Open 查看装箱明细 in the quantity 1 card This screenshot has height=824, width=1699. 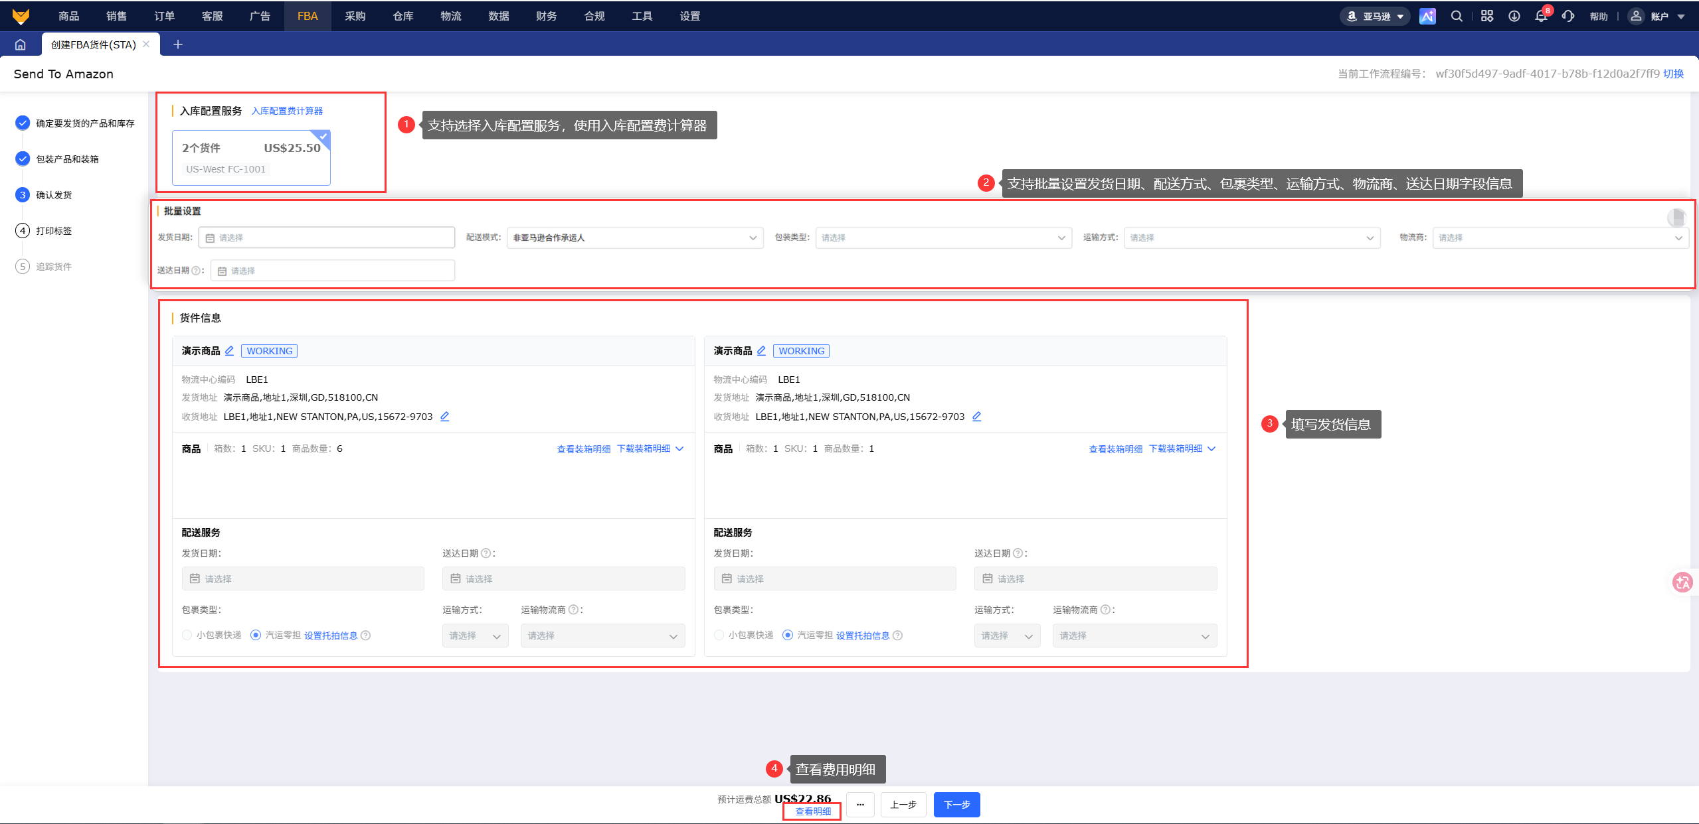pos(1116,449)
